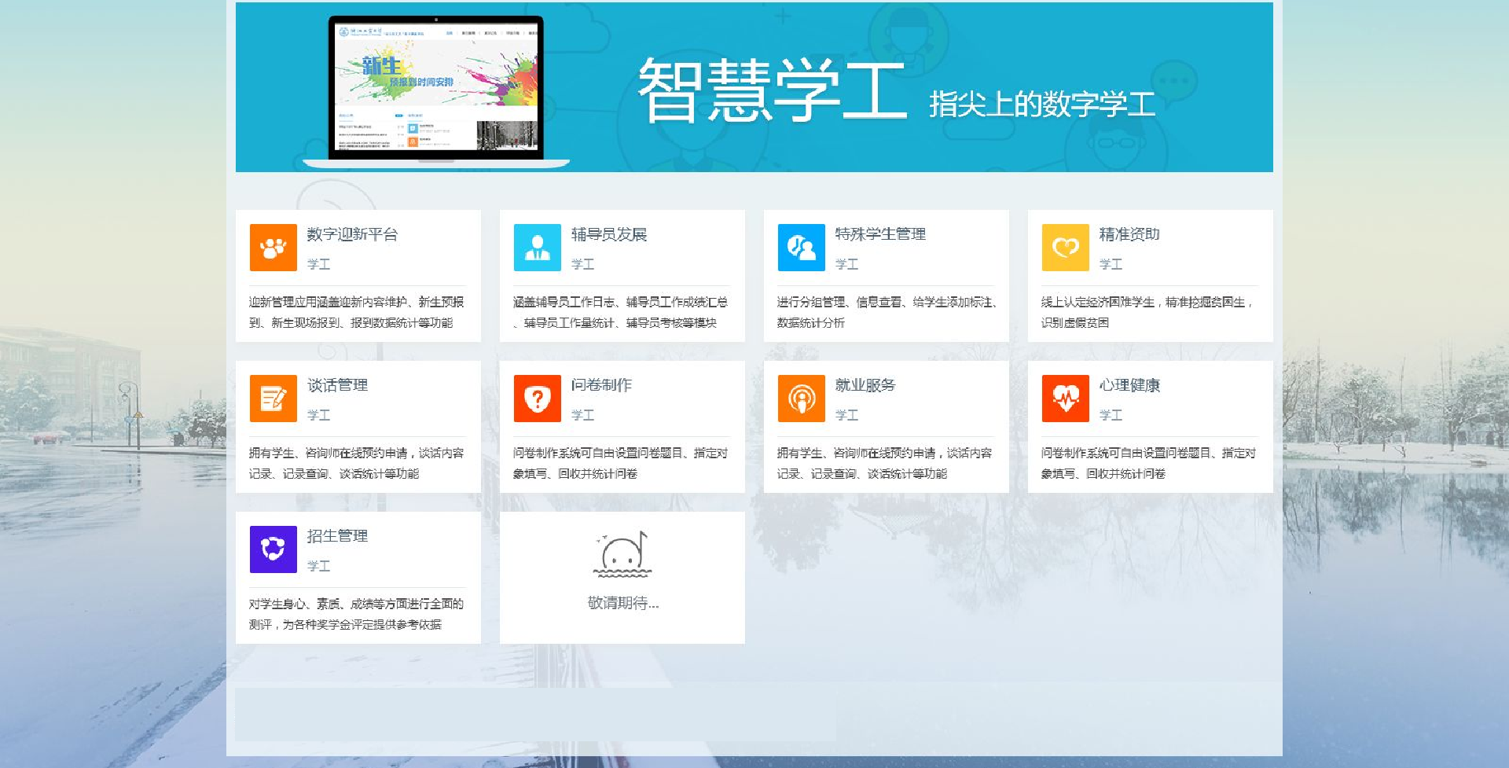
Task: Click the 心理健康 description text
Action: click(1149, 463)
